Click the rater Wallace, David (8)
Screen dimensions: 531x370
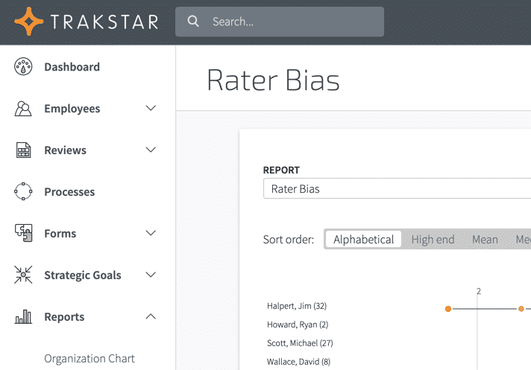point(298,362)
